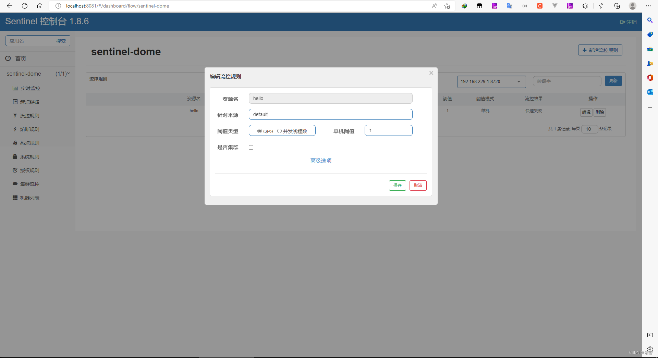The image size is (658, 358).
Task: Expand 高级选项 advanced options
Action: tap(321, 161)
